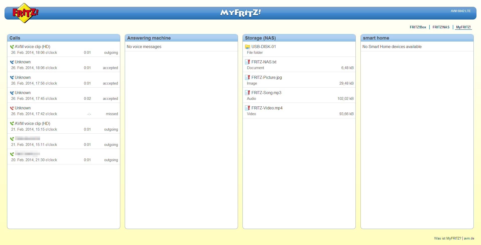The height and width of the screenshot is (245, 481).
Task: Click the 0:02 call duration
Action: 87,99
